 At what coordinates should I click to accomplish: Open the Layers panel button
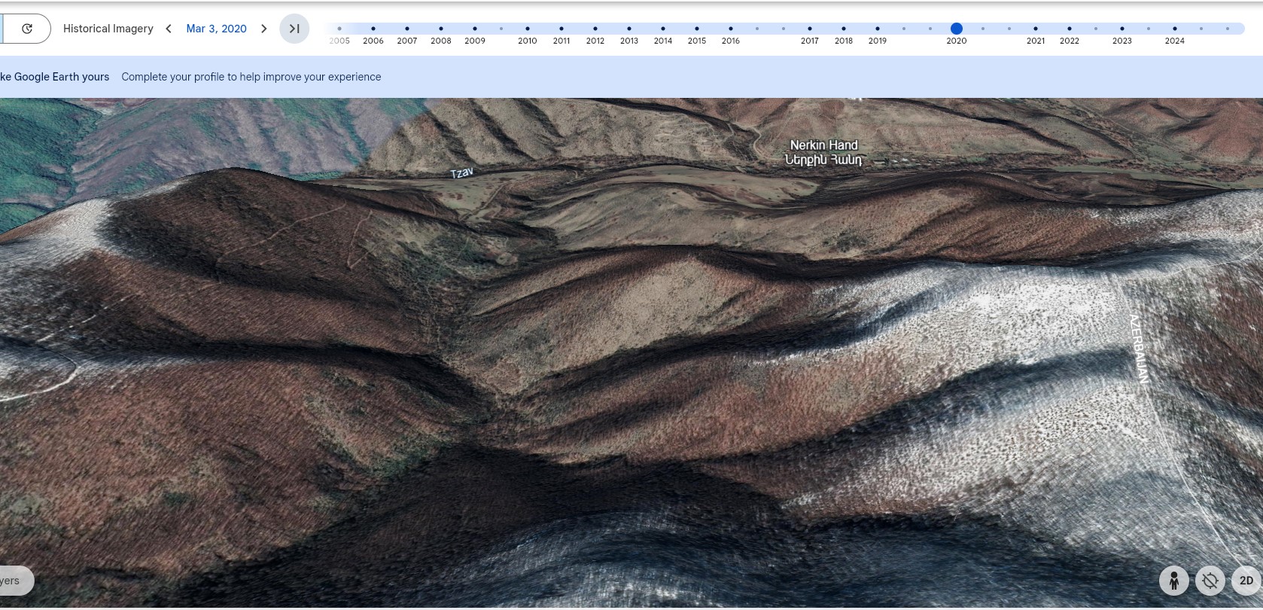12,581
